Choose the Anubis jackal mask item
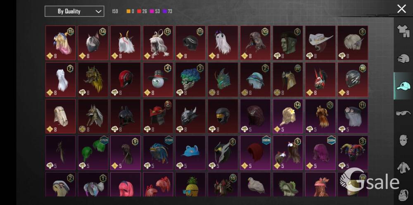This screenshot has height=205, width=413. (x=93, y=116)
